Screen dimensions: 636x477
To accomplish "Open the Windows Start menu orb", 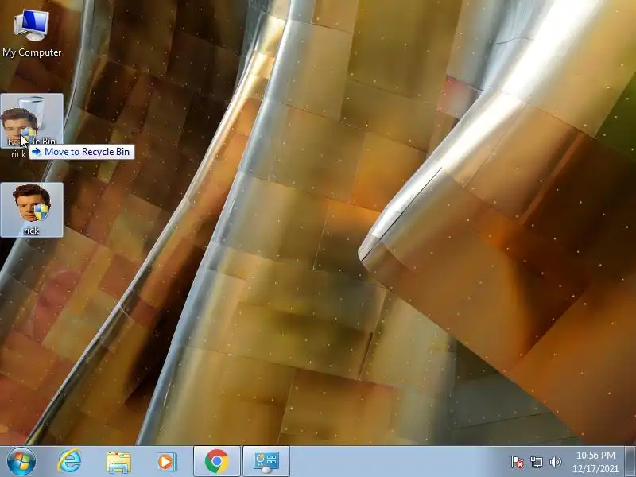I will 21,461.
